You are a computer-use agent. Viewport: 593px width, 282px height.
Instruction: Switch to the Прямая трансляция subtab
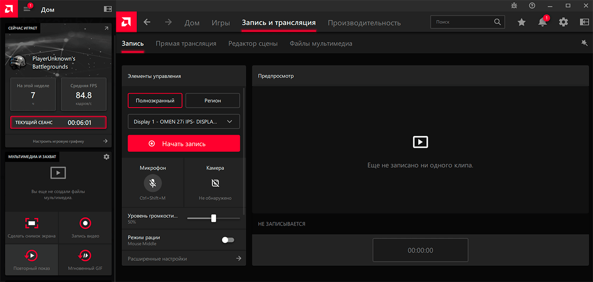click(x=186, y=44)
